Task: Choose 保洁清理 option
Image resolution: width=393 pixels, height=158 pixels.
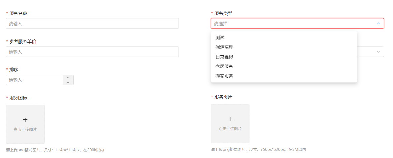Action: [x=224, y=47]
